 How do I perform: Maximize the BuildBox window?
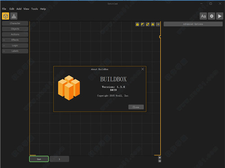click(211, 4)
